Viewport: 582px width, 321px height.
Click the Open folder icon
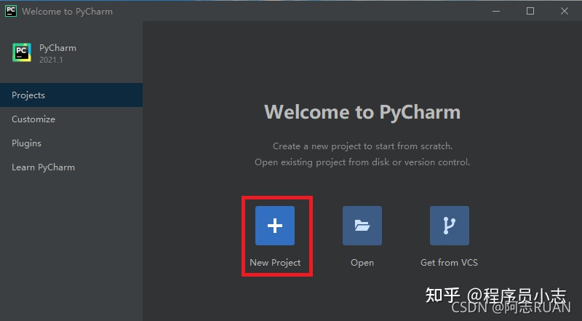tap(362, 226)
